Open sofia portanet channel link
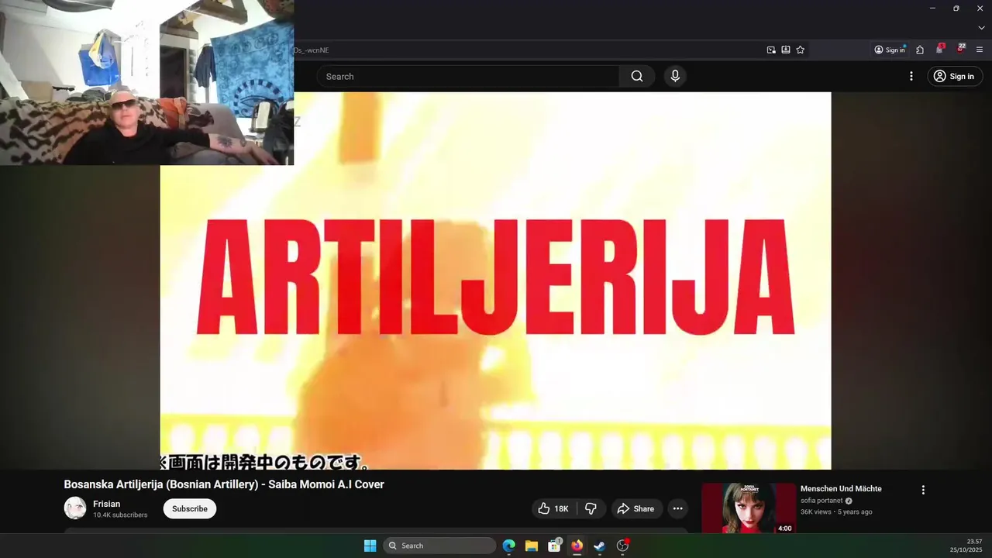 click(821, 501)
